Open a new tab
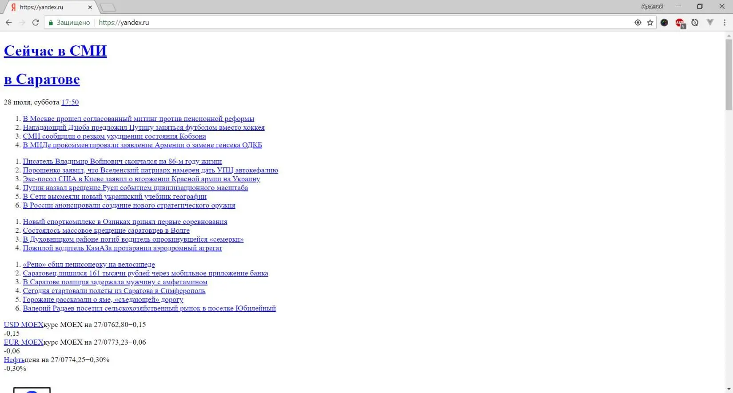The height and width of the screenshot is (393, 733). (x=108, y=7)
